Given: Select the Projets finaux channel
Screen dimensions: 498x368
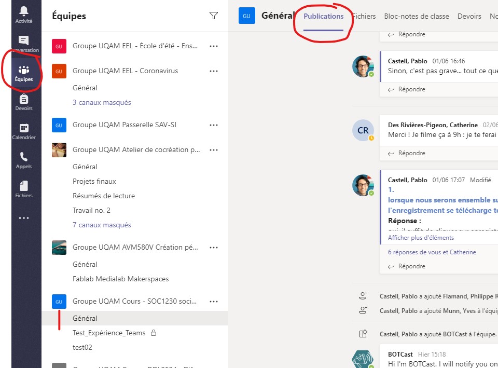Looking at the screenshot, I should (x=94, y=182).
